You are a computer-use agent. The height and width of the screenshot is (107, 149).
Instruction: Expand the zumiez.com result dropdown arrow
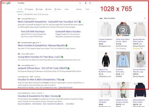click(44, 93)
